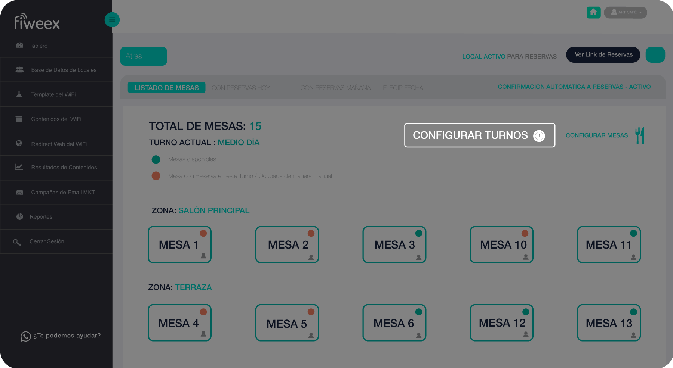
Task: Go back with the Atras button
Action: pos(144,56)
